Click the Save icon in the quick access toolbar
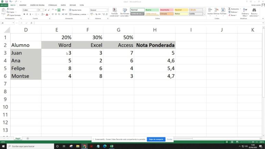The image size is (265, 149). pos(7,1)
